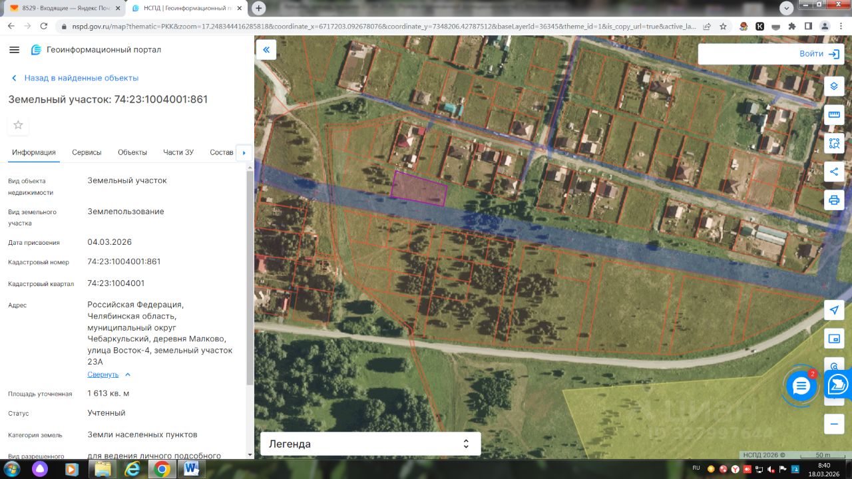Toggle the overview mini-map button
The image size is (852, 479).
pyautogui.click(x=834, y=339)
